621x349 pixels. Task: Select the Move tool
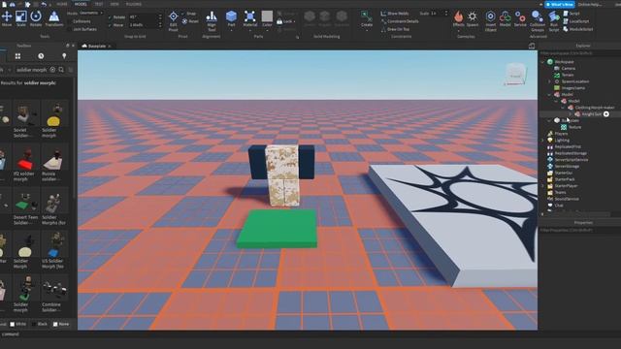pyautogui.click(x=7, y=18)
